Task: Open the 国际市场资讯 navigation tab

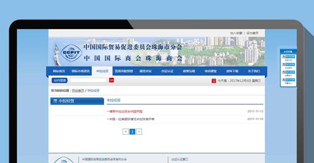Action: pyautogui.click(x=80, y=71)
